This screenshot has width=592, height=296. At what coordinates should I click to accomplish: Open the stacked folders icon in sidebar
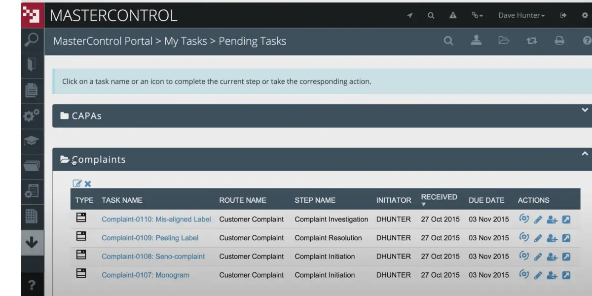point(32,166)
